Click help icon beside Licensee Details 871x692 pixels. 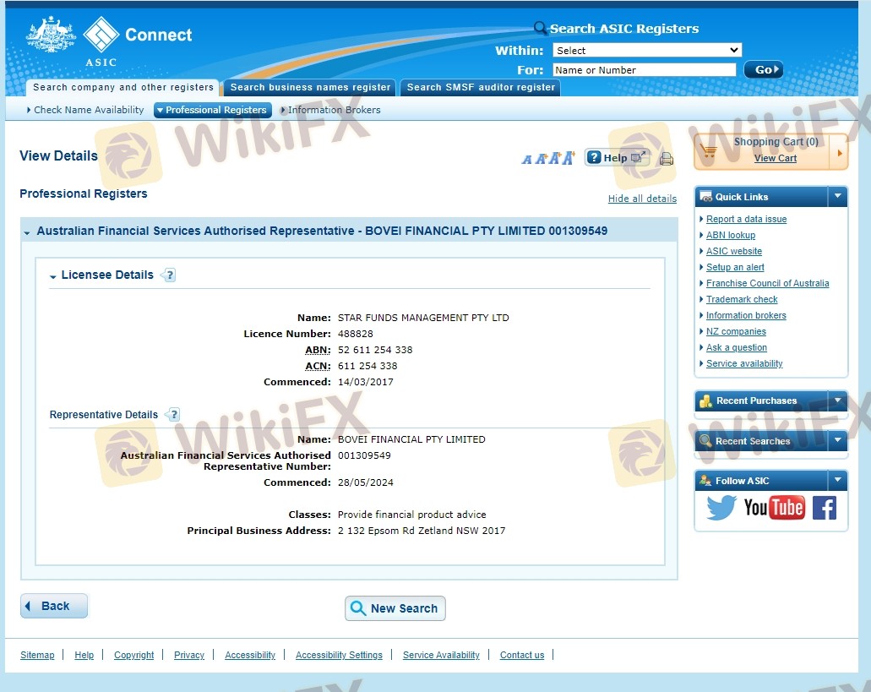(x=169, y=275)
